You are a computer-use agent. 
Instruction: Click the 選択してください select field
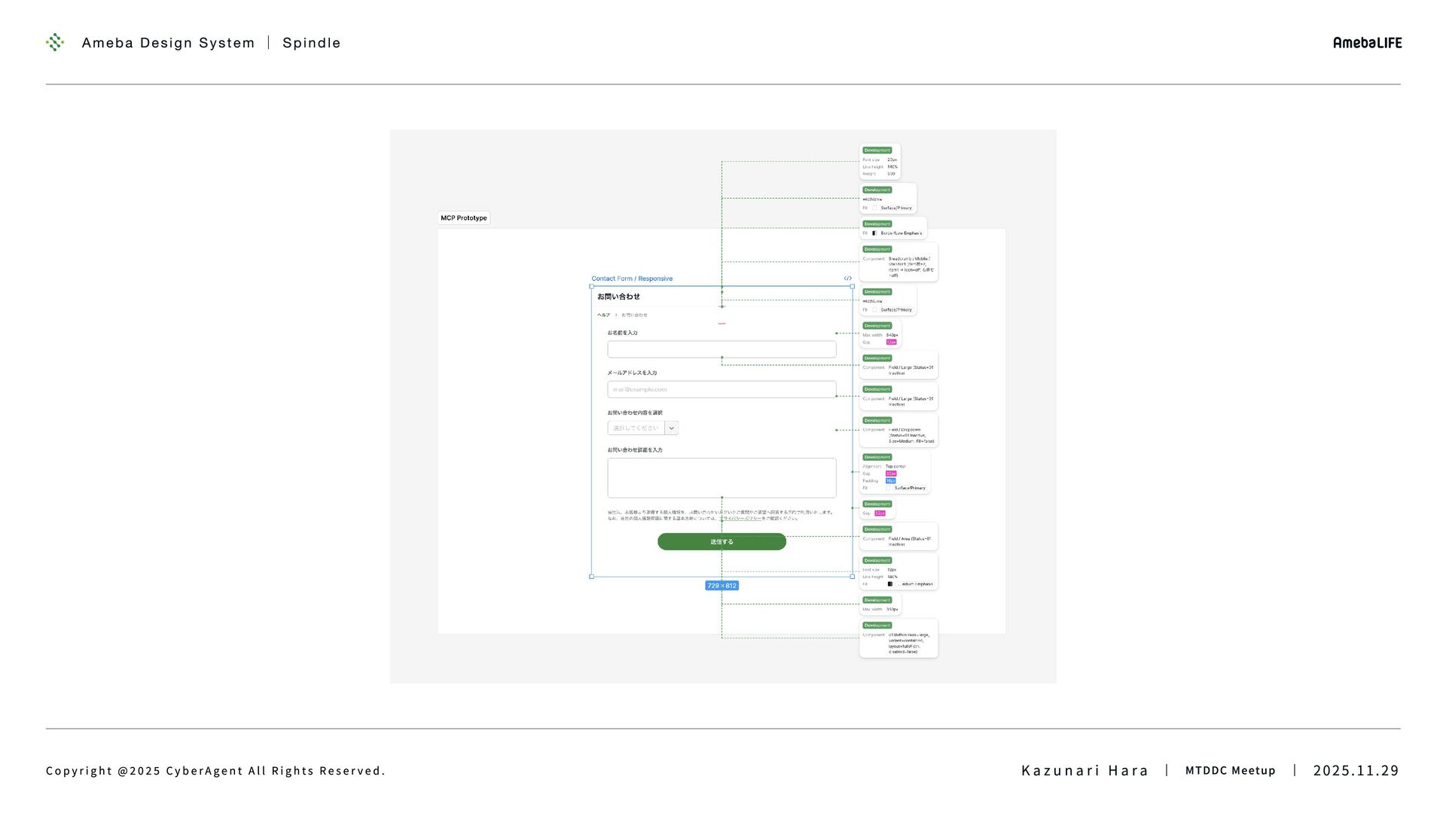pos(636,428)
